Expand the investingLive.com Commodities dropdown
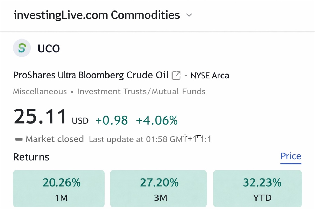This screenshot has width=315, height=210. point(101,15)
